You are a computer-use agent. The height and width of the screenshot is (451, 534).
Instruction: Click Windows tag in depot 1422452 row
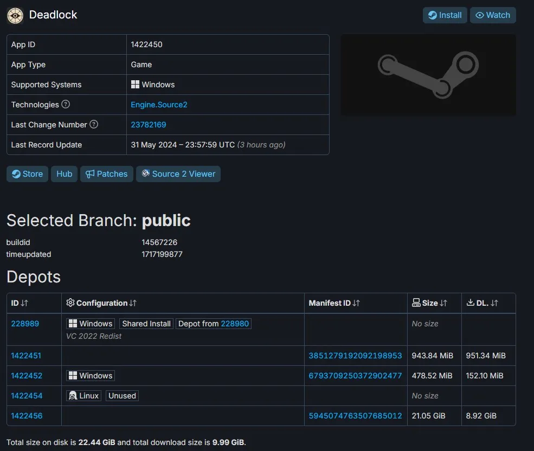pyautogui.click(x=90, y=376)
